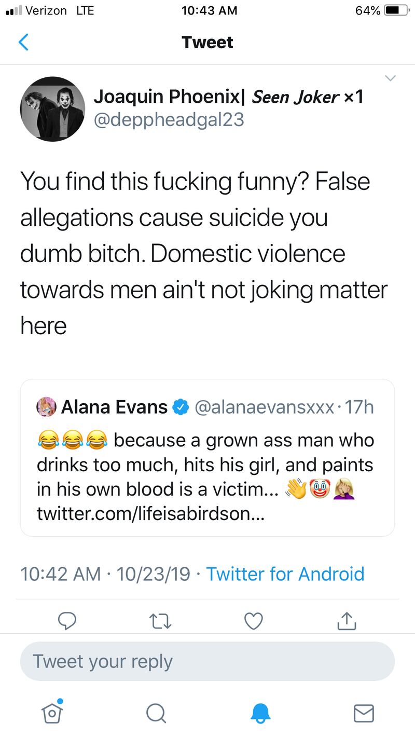
Task: Tap the reply speech bubble icon
Action: pos(67,620)
